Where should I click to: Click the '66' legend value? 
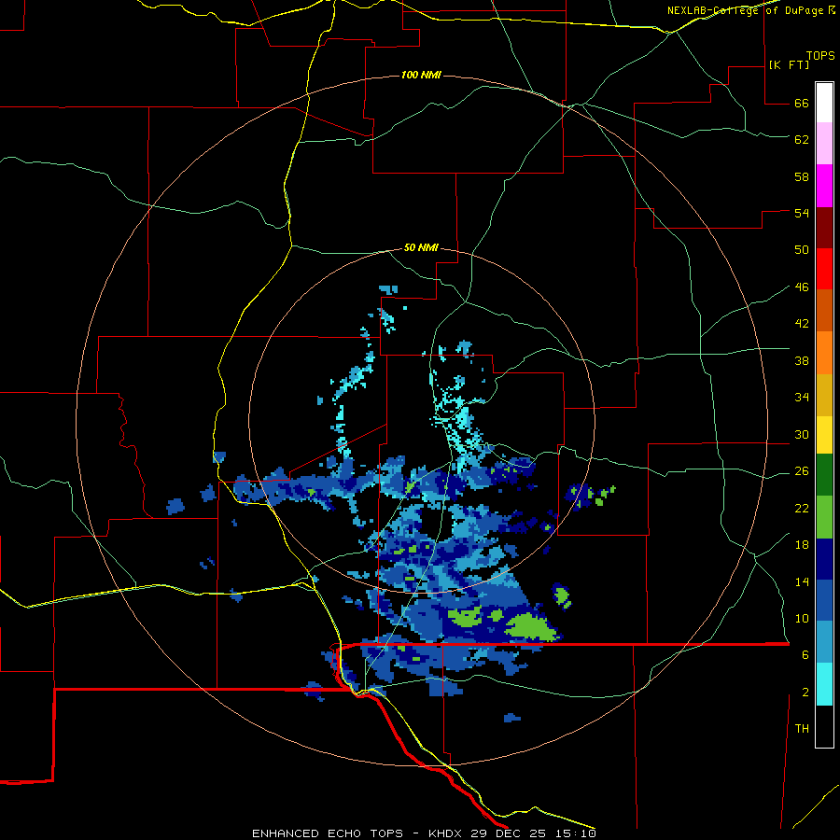point(802,104)
